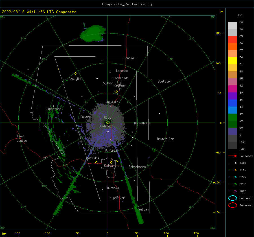The width and height of the screenshot is (254, 237).
Task: Click the magenta 18TS arrow icon
Action: pos(233,191)
